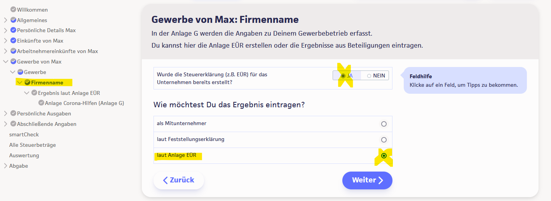Choose the 'laut Feststellungserklärung' radio button
The width and height of the screenshot is (551, 201).
click(x=384, y=140)
